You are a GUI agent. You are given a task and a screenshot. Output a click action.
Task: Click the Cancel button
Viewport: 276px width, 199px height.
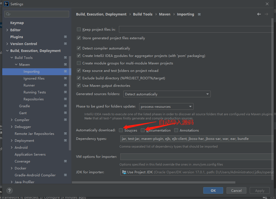point(236,190)
